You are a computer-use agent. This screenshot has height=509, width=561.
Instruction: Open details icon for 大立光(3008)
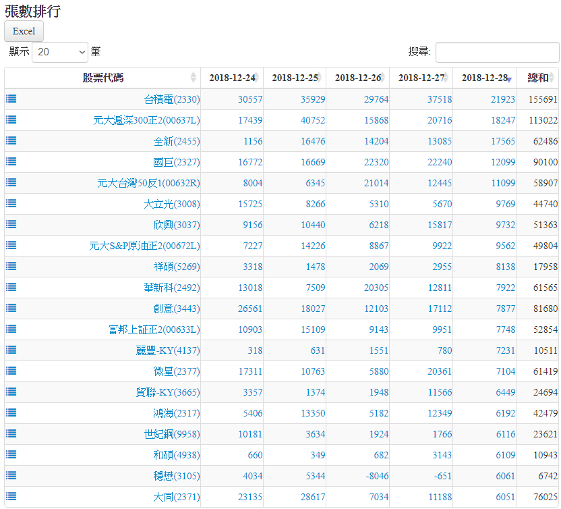pyautogui.click(x=11, y=203)
